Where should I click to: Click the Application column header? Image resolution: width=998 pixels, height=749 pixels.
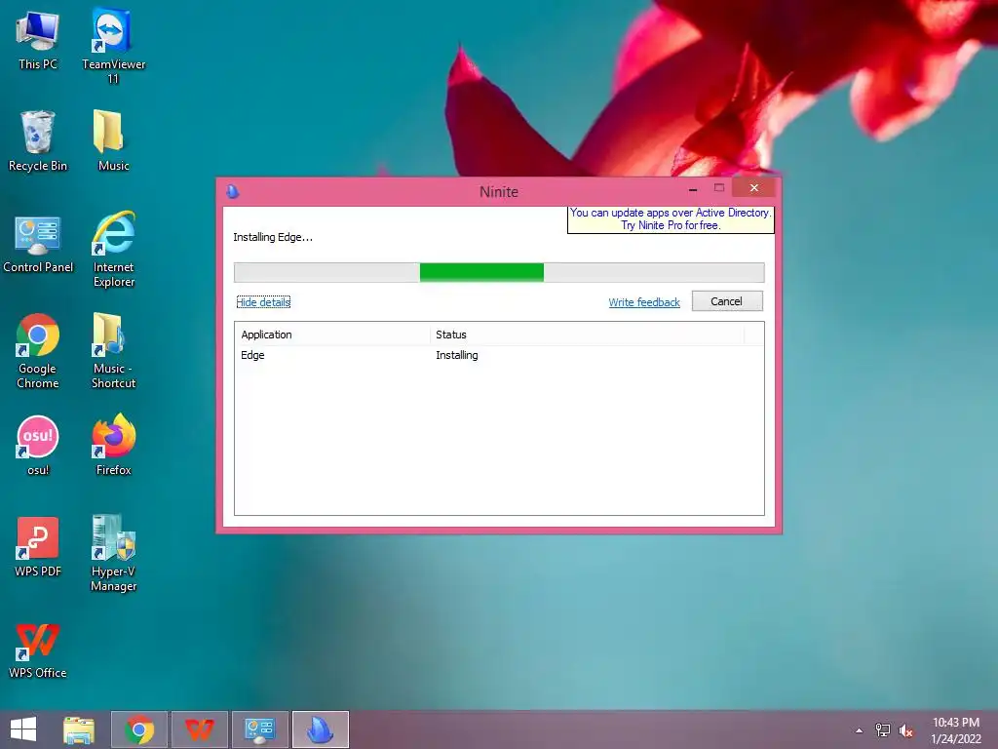332,335
